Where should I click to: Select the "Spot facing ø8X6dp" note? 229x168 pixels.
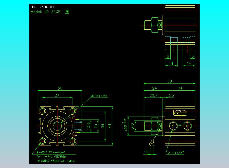click(51, 157)
